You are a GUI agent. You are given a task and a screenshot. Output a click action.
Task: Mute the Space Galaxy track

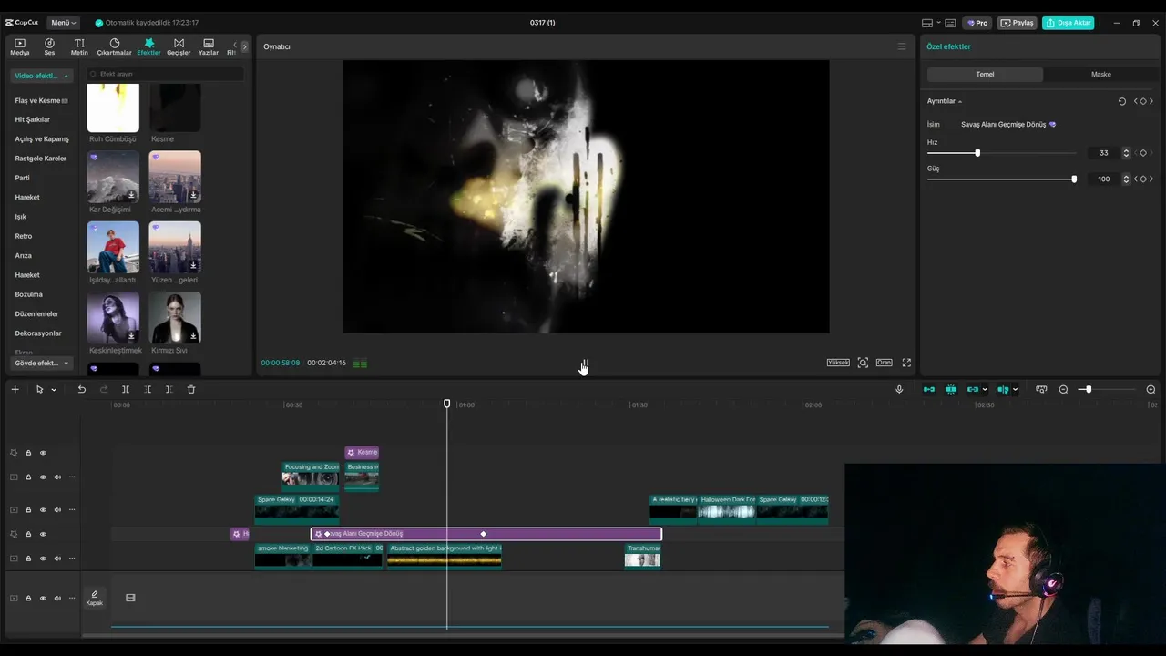click(57, 510)
